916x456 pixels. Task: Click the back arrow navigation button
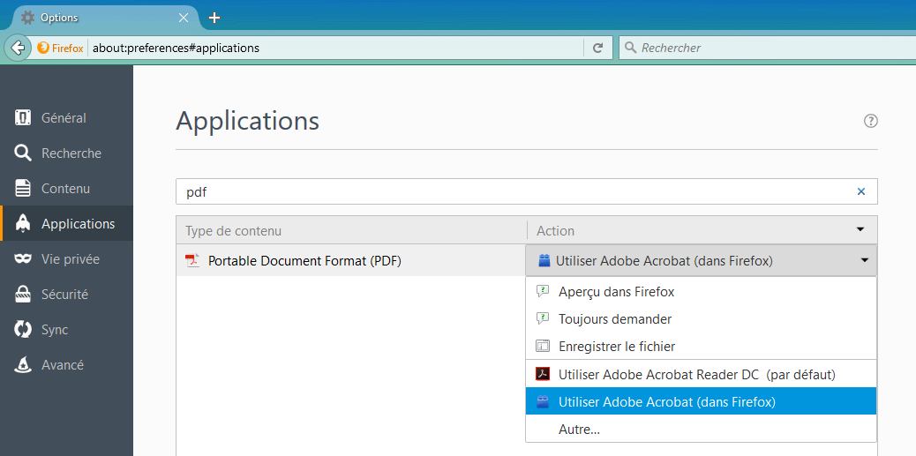point(18,48)
